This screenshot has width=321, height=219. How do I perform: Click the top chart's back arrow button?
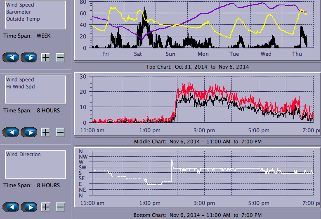pyautogui.click(x=11, y=57)
